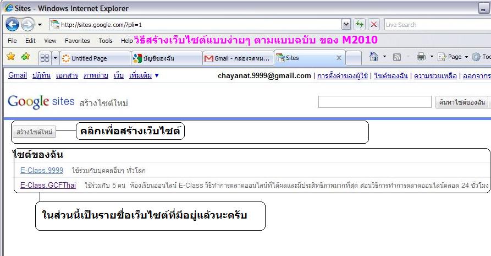Open the เว็บ (Web) link
Screen dimensions: 491x256
pyautogui.click(x=119, y=75)
